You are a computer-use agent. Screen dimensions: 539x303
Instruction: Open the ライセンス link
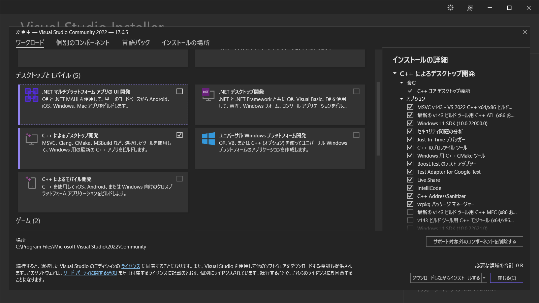(131, 266)
